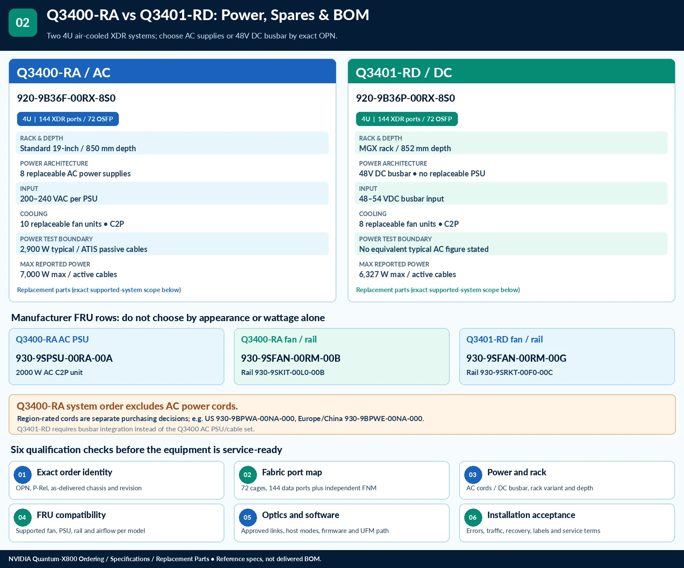
Task: Click 200–240 VAC per PSU value
Action: pyautogui.click(x=59, y=199)
